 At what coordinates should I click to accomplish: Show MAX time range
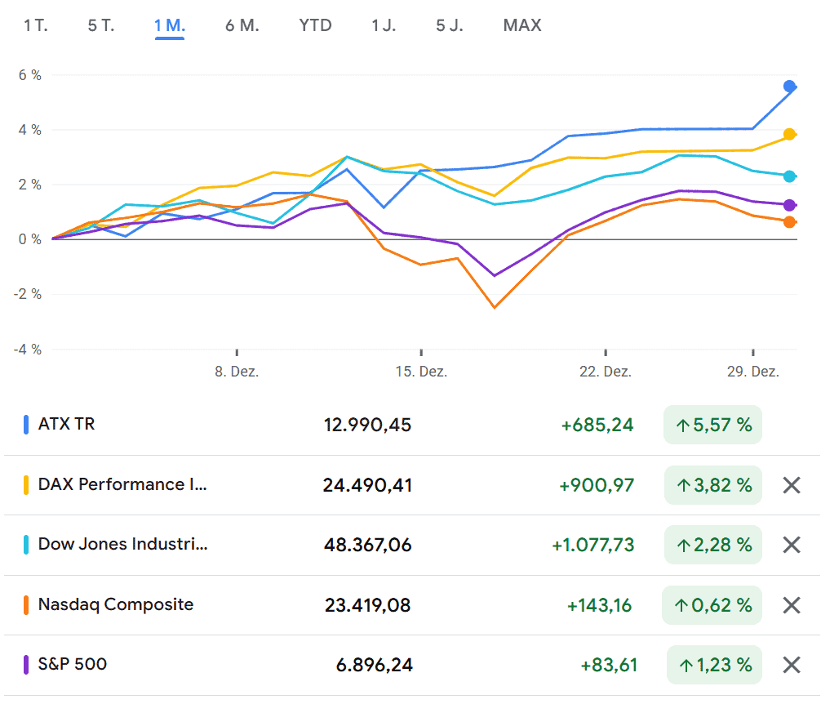click(x=522, y=25)
